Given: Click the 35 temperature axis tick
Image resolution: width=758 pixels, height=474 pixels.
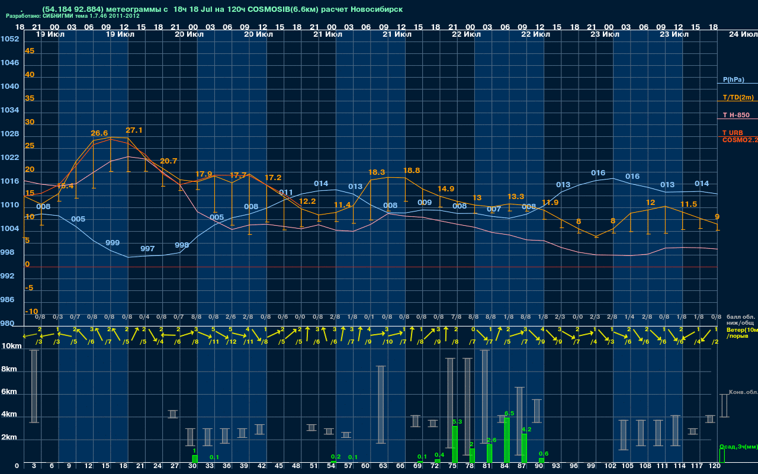Looking at the screenshot, I should point(30,98).
